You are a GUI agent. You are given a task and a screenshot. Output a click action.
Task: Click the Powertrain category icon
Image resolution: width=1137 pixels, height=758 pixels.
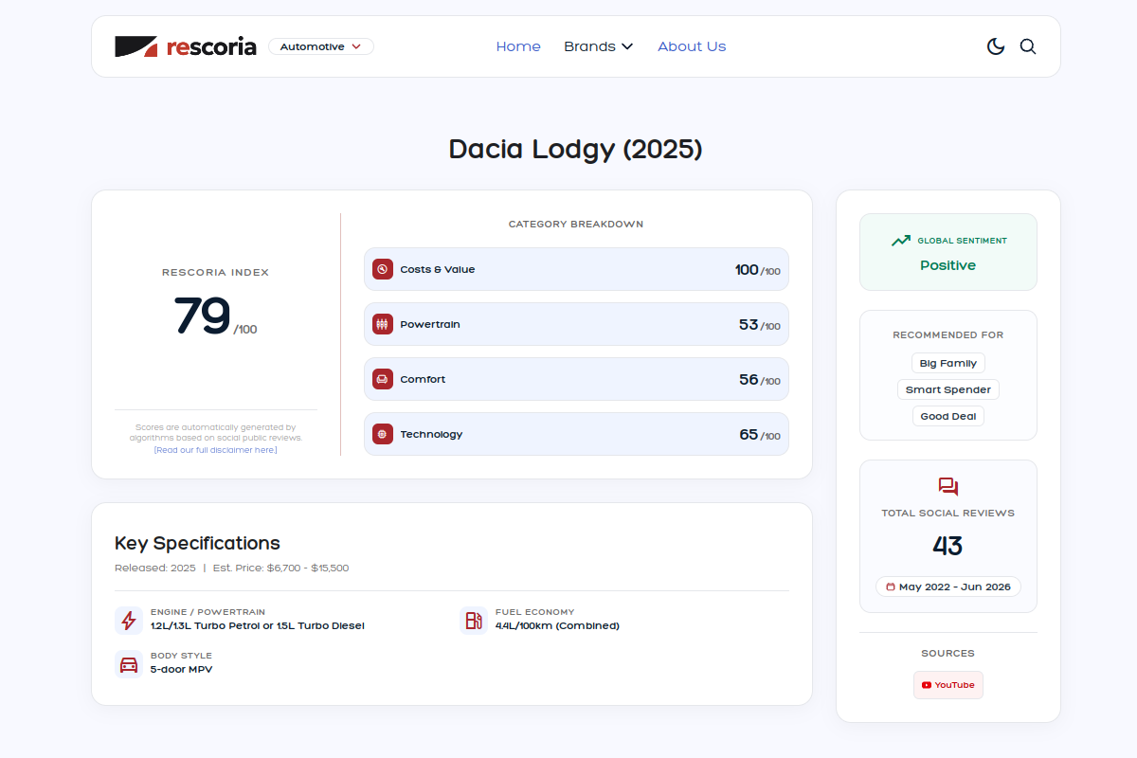point(383,324)
